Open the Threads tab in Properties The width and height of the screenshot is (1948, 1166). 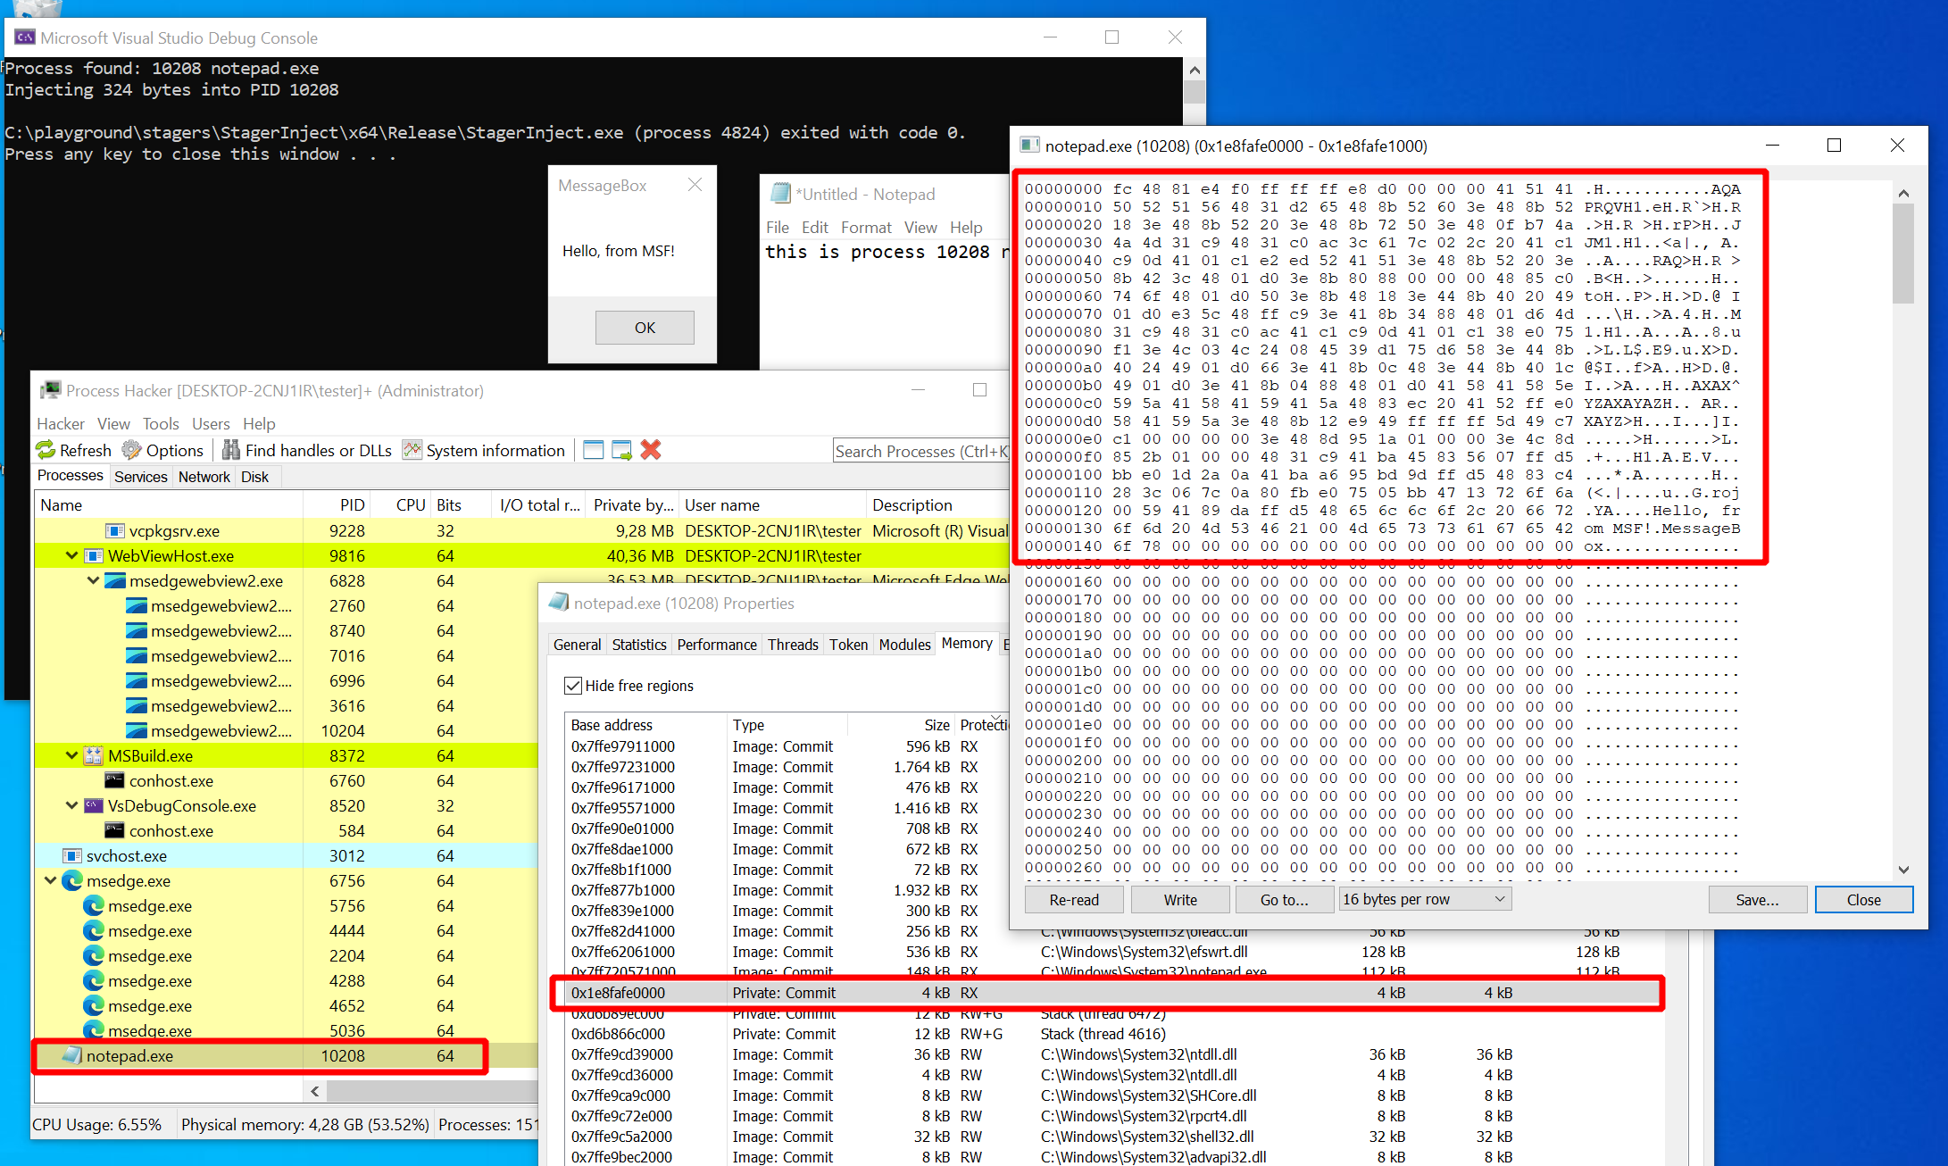pos(793,645)
